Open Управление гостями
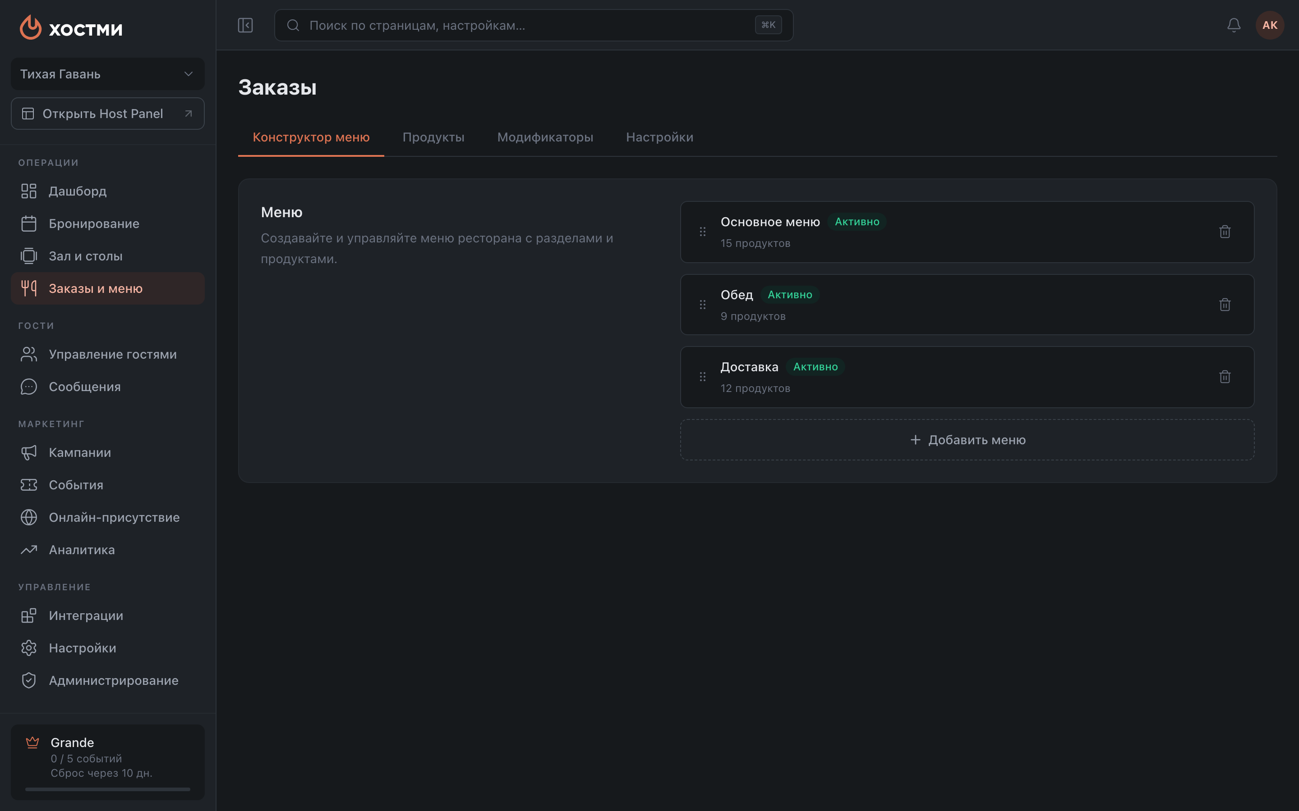Screen dimensions: 1299x811 pyautogui.click(x=108, y=354)
